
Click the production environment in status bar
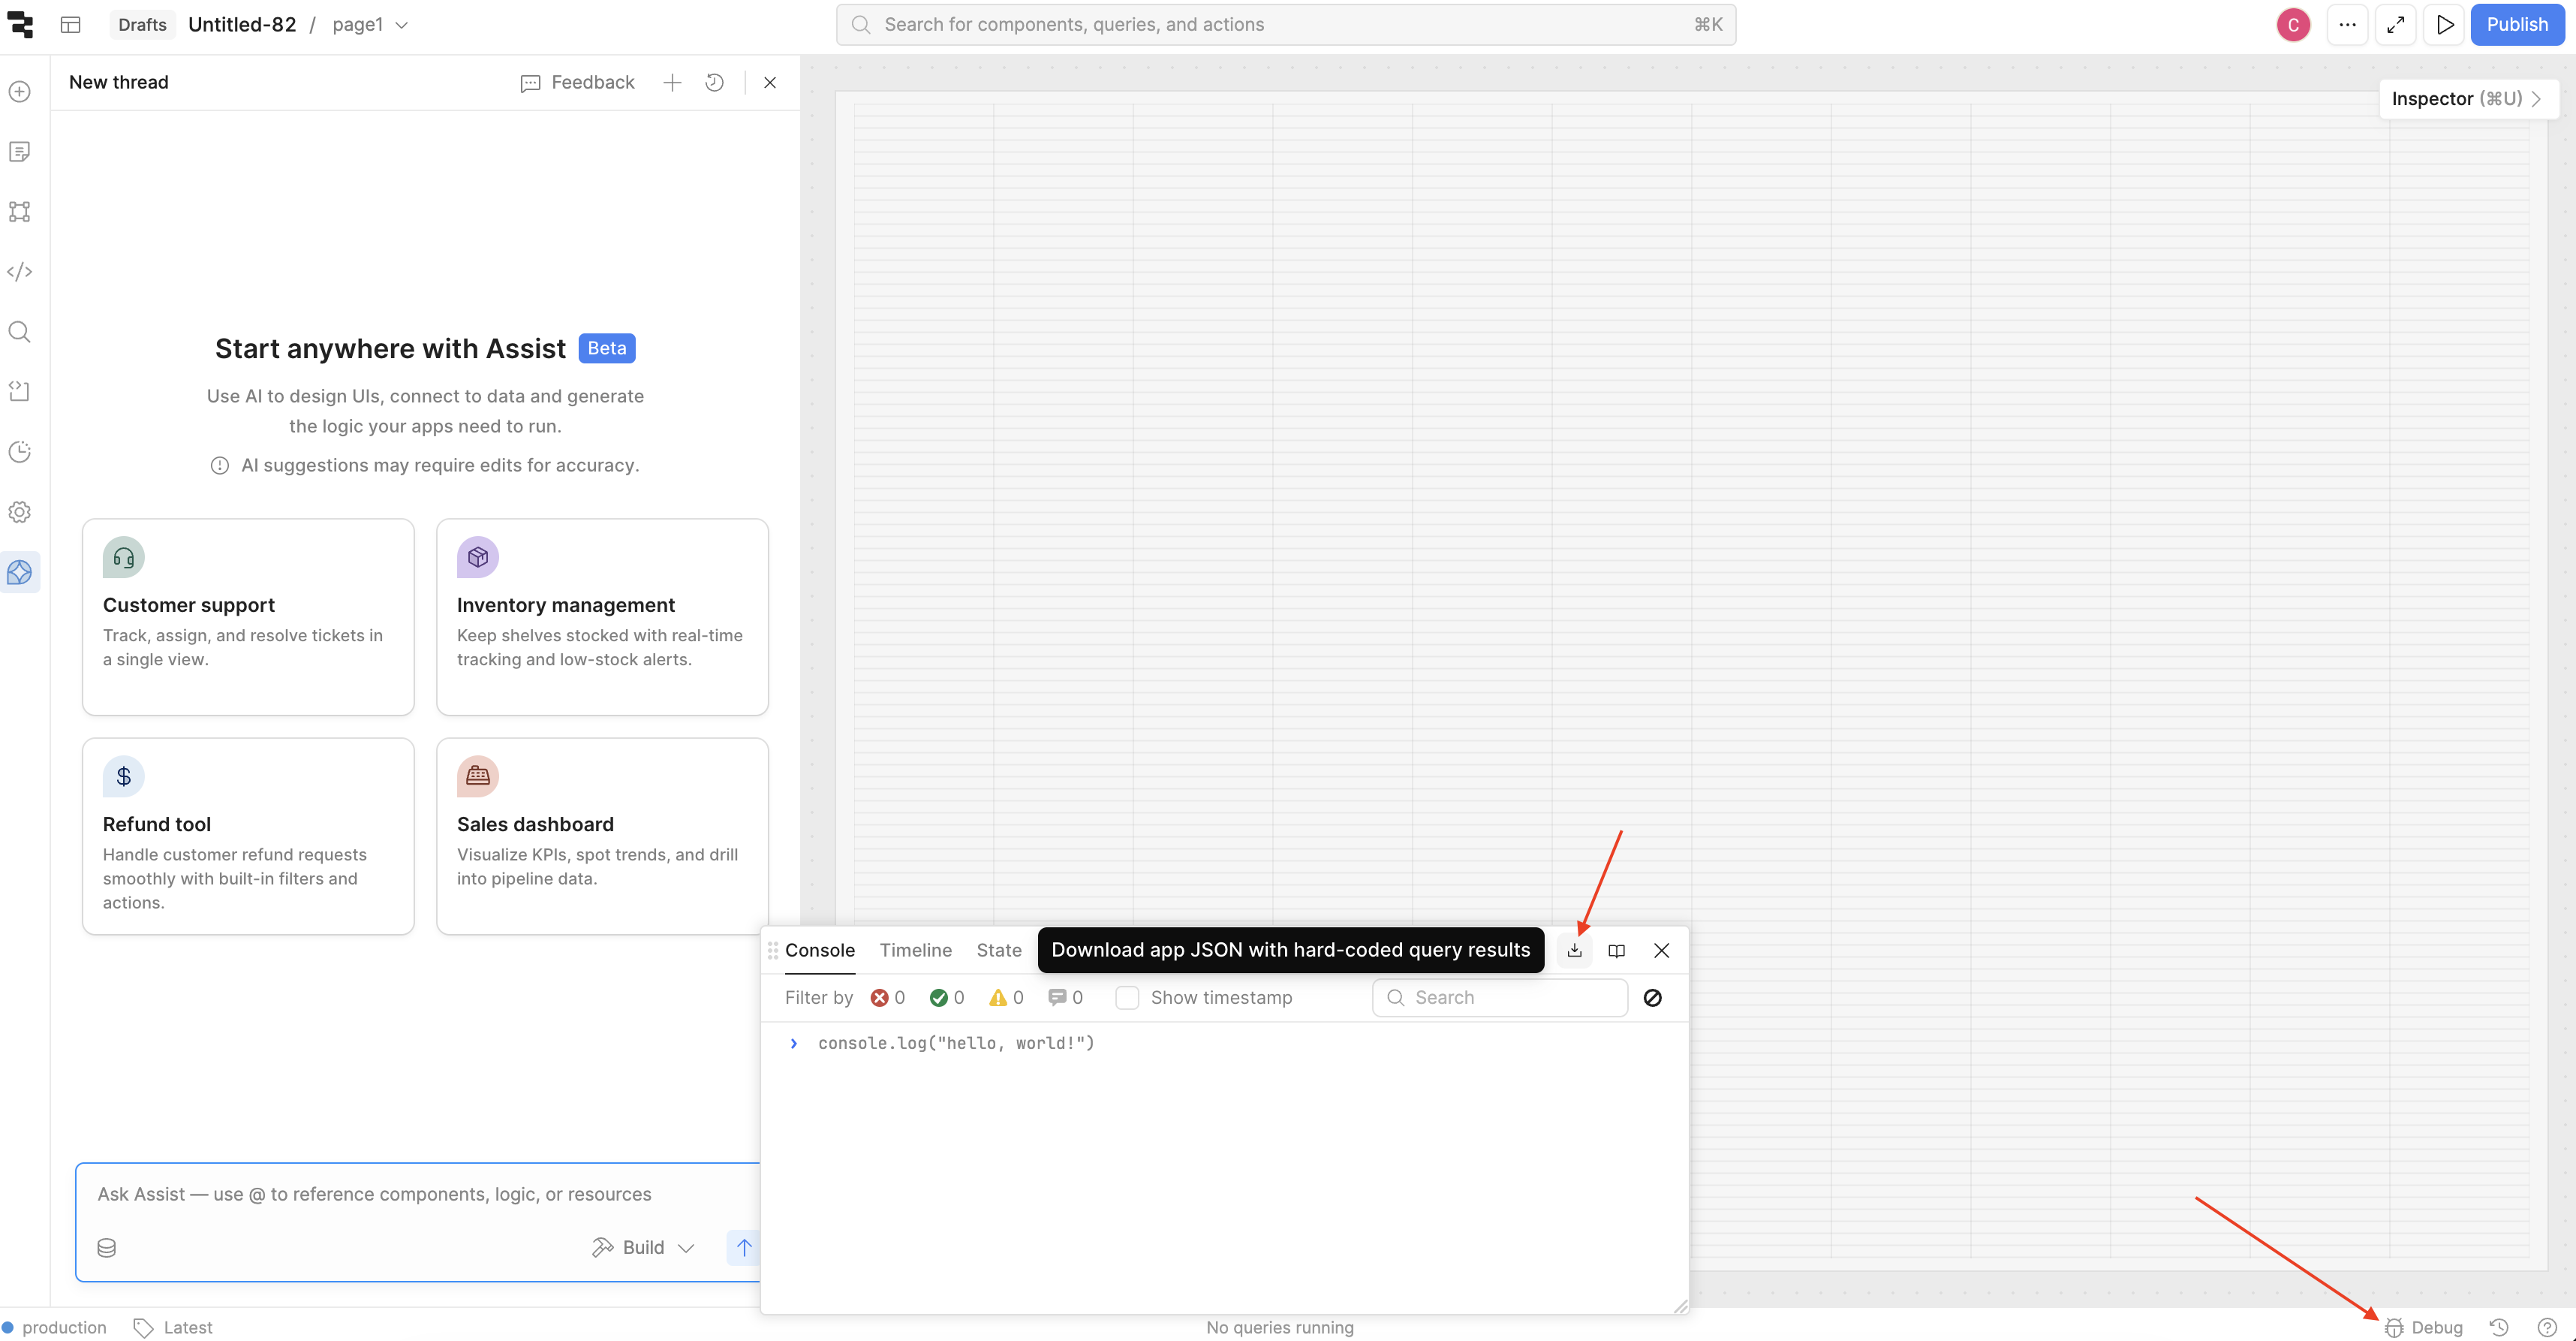pyautogui.click(x=55, y=1328)
